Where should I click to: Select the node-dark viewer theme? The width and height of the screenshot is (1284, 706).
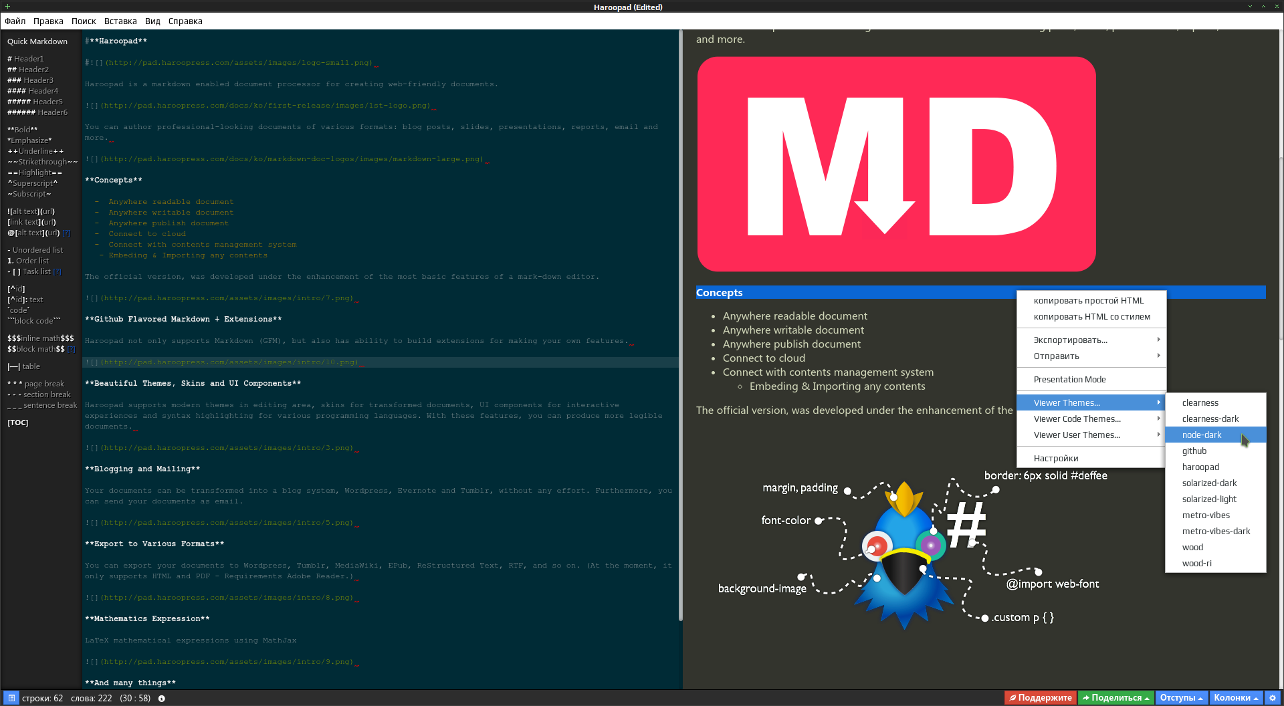(x=1216, y=435)
